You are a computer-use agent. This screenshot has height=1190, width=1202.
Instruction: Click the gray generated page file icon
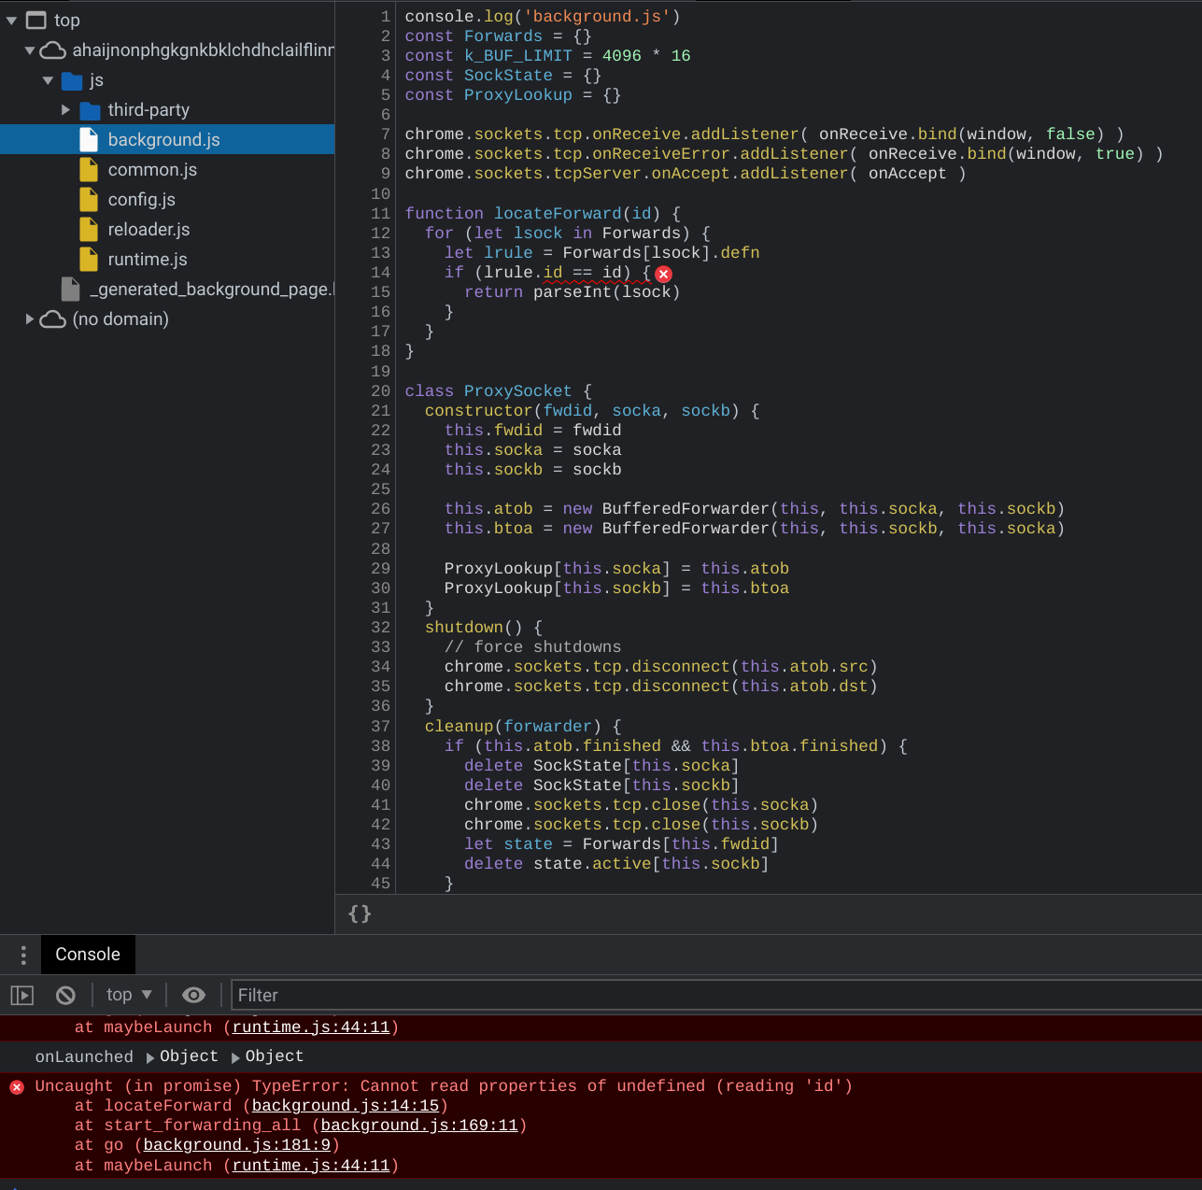coord(70,290)
